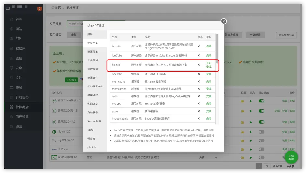The height and width of the screenshot is (173, 306).
Task: Open FTP in sidebar
Action: point(18,39)
